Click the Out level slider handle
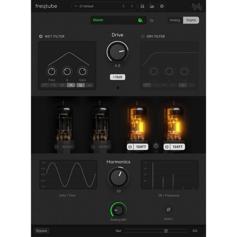Image resolution: width=237 pixels, height=237 pixels. tap(166, 231)
